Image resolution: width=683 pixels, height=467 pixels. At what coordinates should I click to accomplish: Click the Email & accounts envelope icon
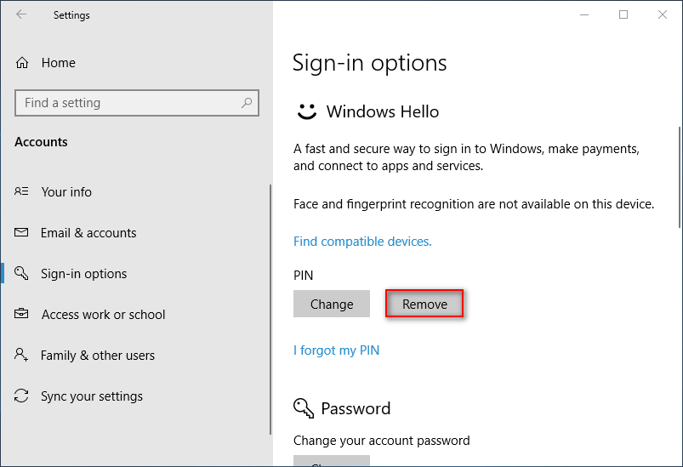22,233
